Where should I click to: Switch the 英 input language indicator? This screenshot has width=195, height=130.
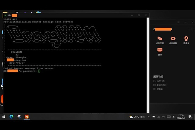[174, 116]
